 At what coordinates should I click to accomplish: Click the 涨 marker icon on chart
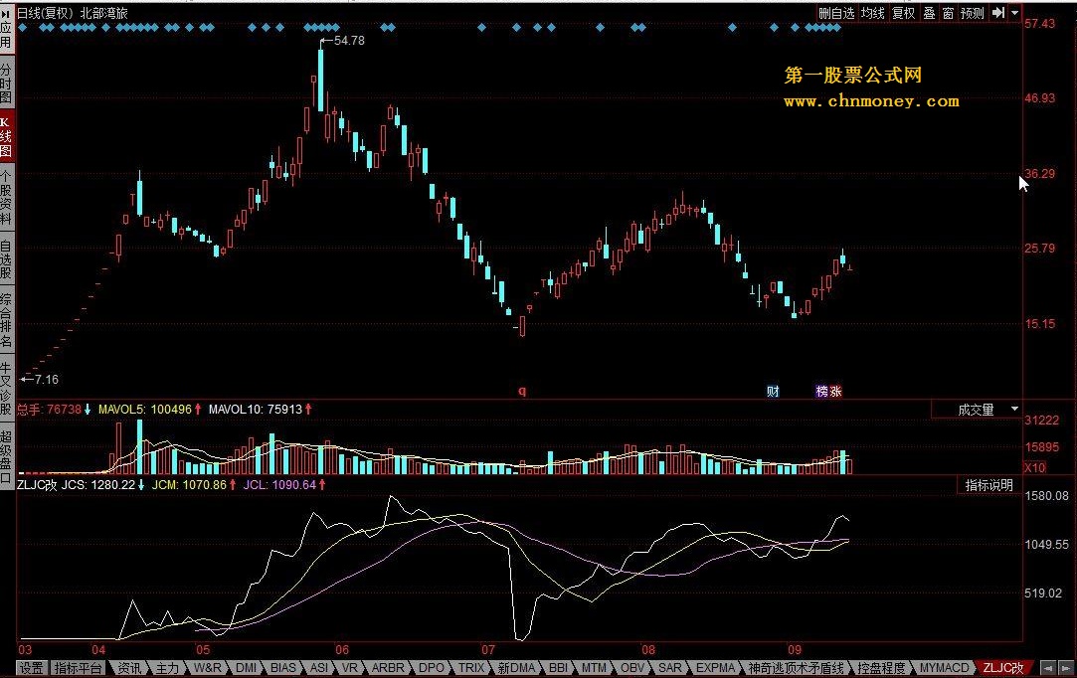point(835,392)
